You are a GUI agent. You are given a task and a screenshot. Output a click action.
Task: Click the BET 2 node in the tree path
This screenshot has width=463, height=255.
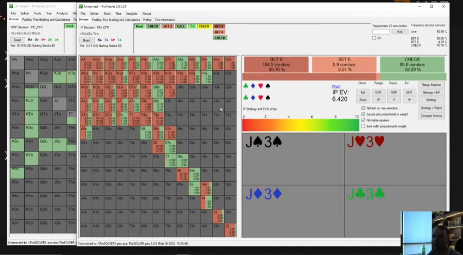(167, 26)
